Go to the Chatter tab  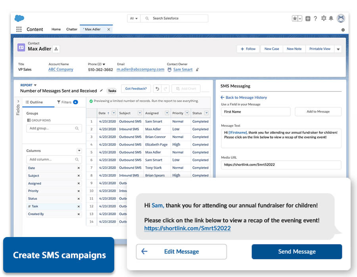pyautogui.click(x=72, y=29)
